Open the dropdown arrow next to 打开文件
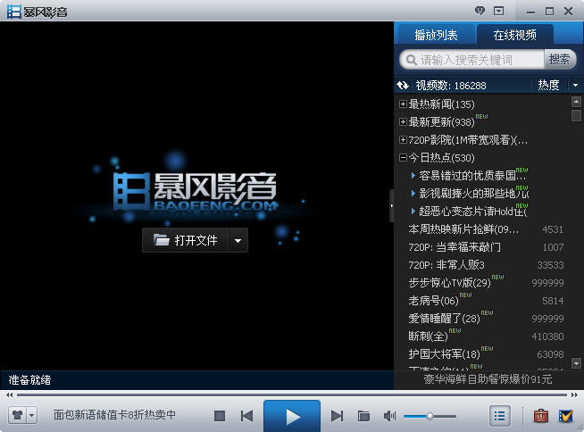The image size is (584, 432). click(x=238, y=240)
